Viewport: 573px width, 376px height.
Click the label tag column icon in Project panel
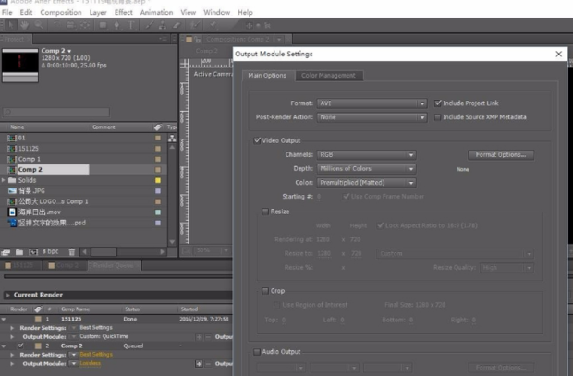coord(157,127)
